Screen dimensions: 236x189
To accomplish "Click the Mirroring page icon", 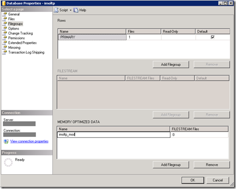I will [4, 48].
